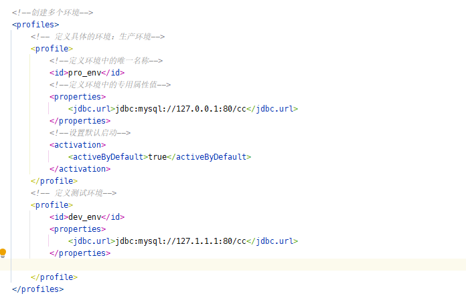Click the jdbc url containing 127.1.1.1
The image size is (466, 296).
[x=181, y=241]
